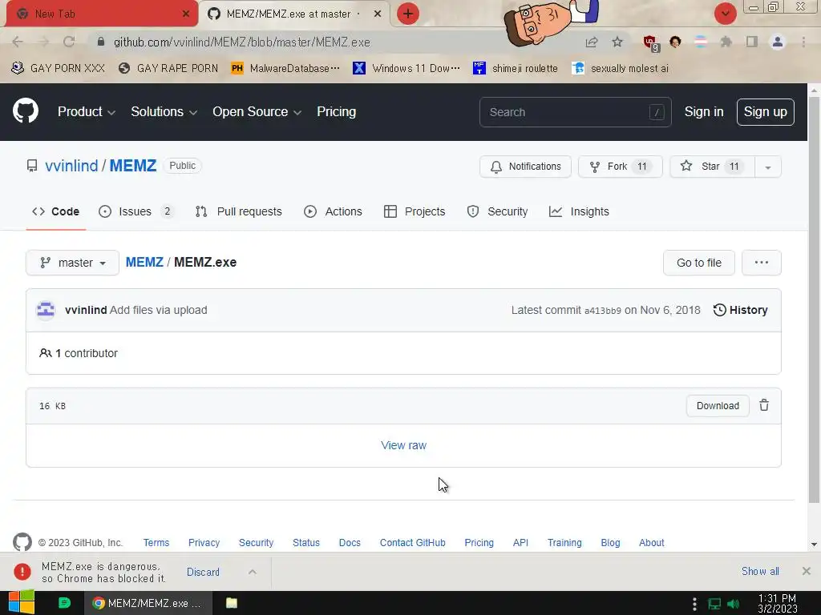The width and height of the screenshot is (821, 615).
Task: Expand the Open Source menu
Action: (257, 111)
